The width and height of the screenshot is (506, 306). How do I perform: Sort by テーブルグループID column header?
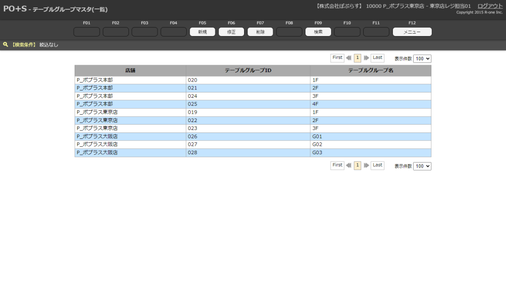[x=248, y=71]
